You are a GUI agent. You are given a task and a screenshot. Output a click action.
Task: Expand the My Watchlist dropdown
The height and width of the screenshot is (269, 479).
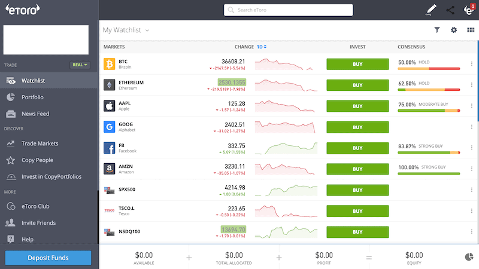point(126,30)
